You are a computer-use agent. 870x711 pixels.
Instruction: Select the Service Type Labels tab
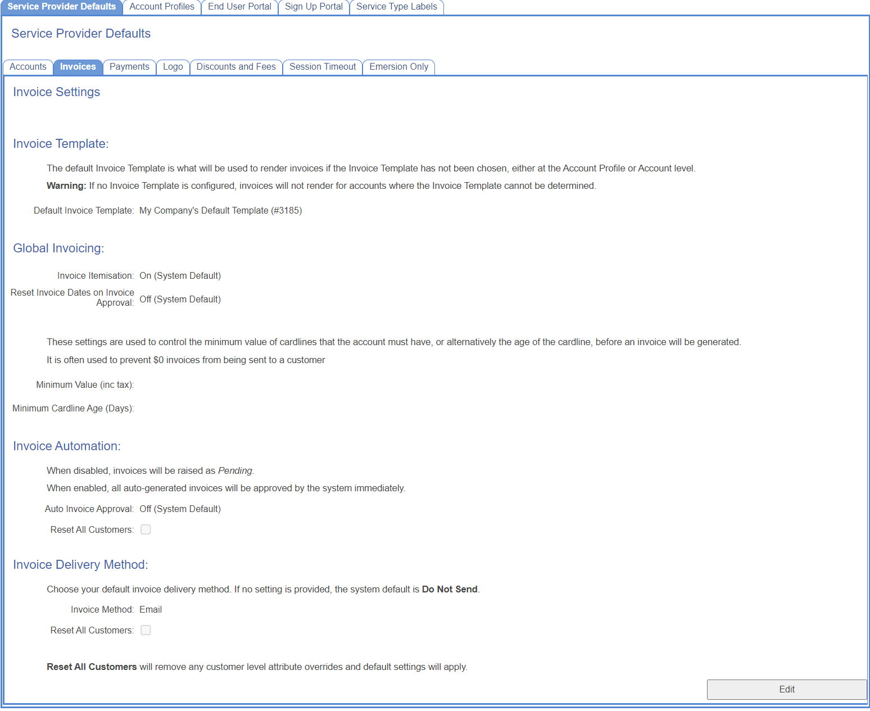396,7
